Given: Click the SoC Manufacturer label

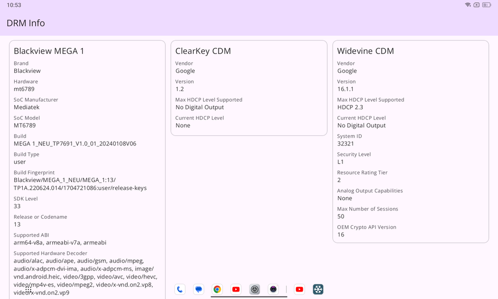Looking at the screenshot, I should click(36, 99).
